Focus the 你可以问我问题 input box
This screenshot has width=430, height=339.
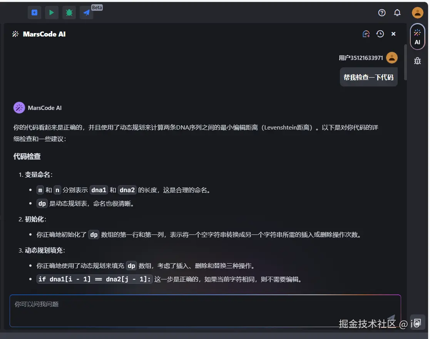pyautogui.click(x=206, y=311)
